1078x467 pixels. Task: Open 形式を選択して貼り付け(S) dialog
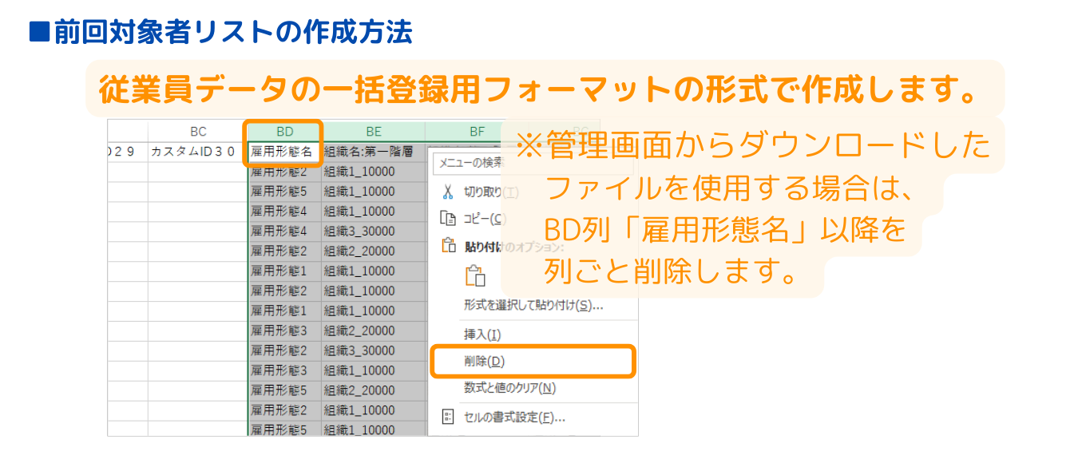pos(533,305)
